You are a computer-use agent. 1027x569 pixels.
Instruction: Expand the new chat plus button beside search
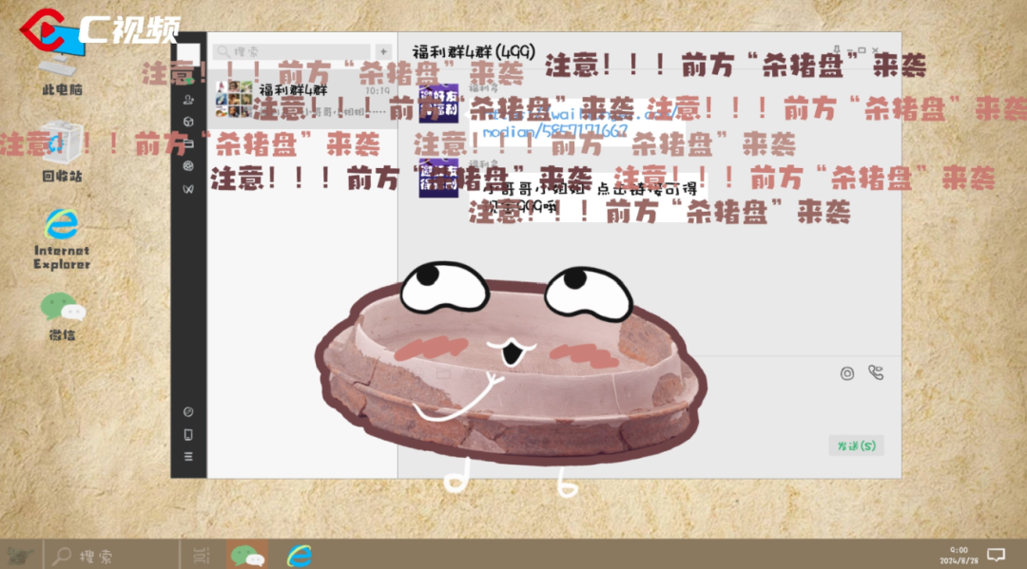384,49
